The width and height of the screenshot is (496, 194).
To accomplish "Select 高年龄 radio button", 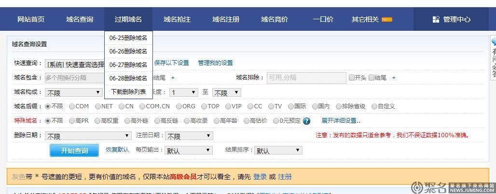I will coord(216,120).
